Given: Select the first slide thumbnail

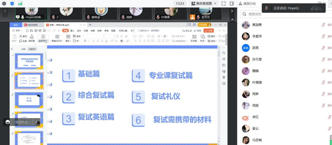Looking at the screenshot, I should click(x=29, y=61).
